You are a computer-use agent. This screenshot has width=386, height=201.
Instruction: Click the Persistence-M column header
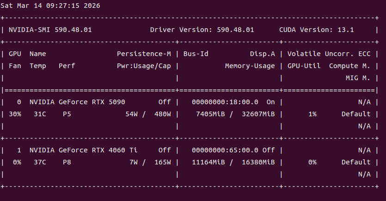[x=144, y=54]
